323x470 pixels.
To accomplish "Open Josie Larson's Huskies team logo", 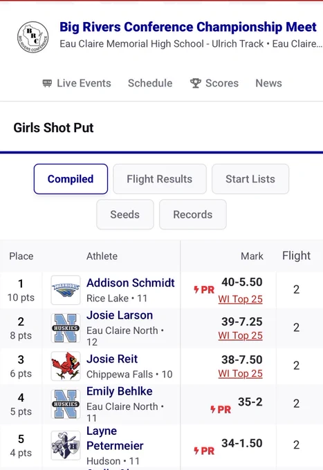I will [66, 328].
